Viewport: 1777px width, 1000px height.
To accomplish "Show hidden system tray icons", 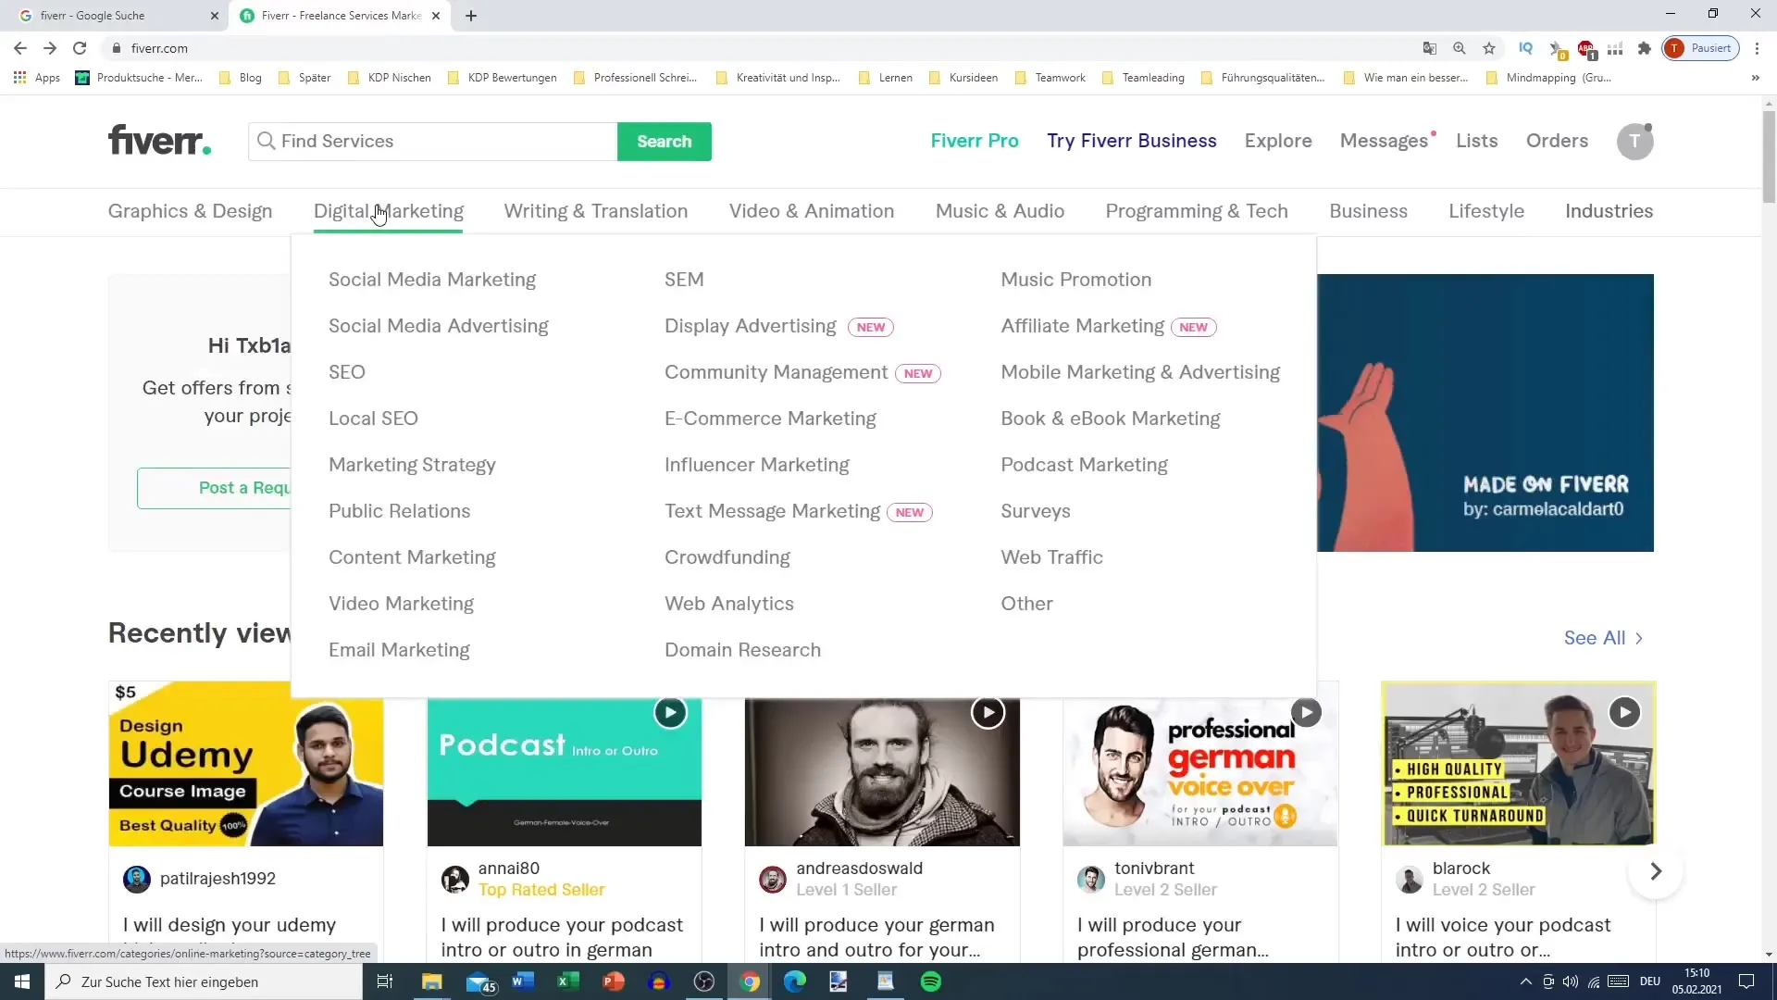I will (x=1525, y=981).
